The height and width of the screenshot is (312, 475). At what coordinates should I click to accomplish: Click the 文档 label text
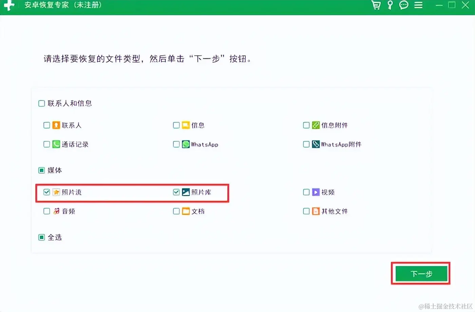[x=198, y=211]
